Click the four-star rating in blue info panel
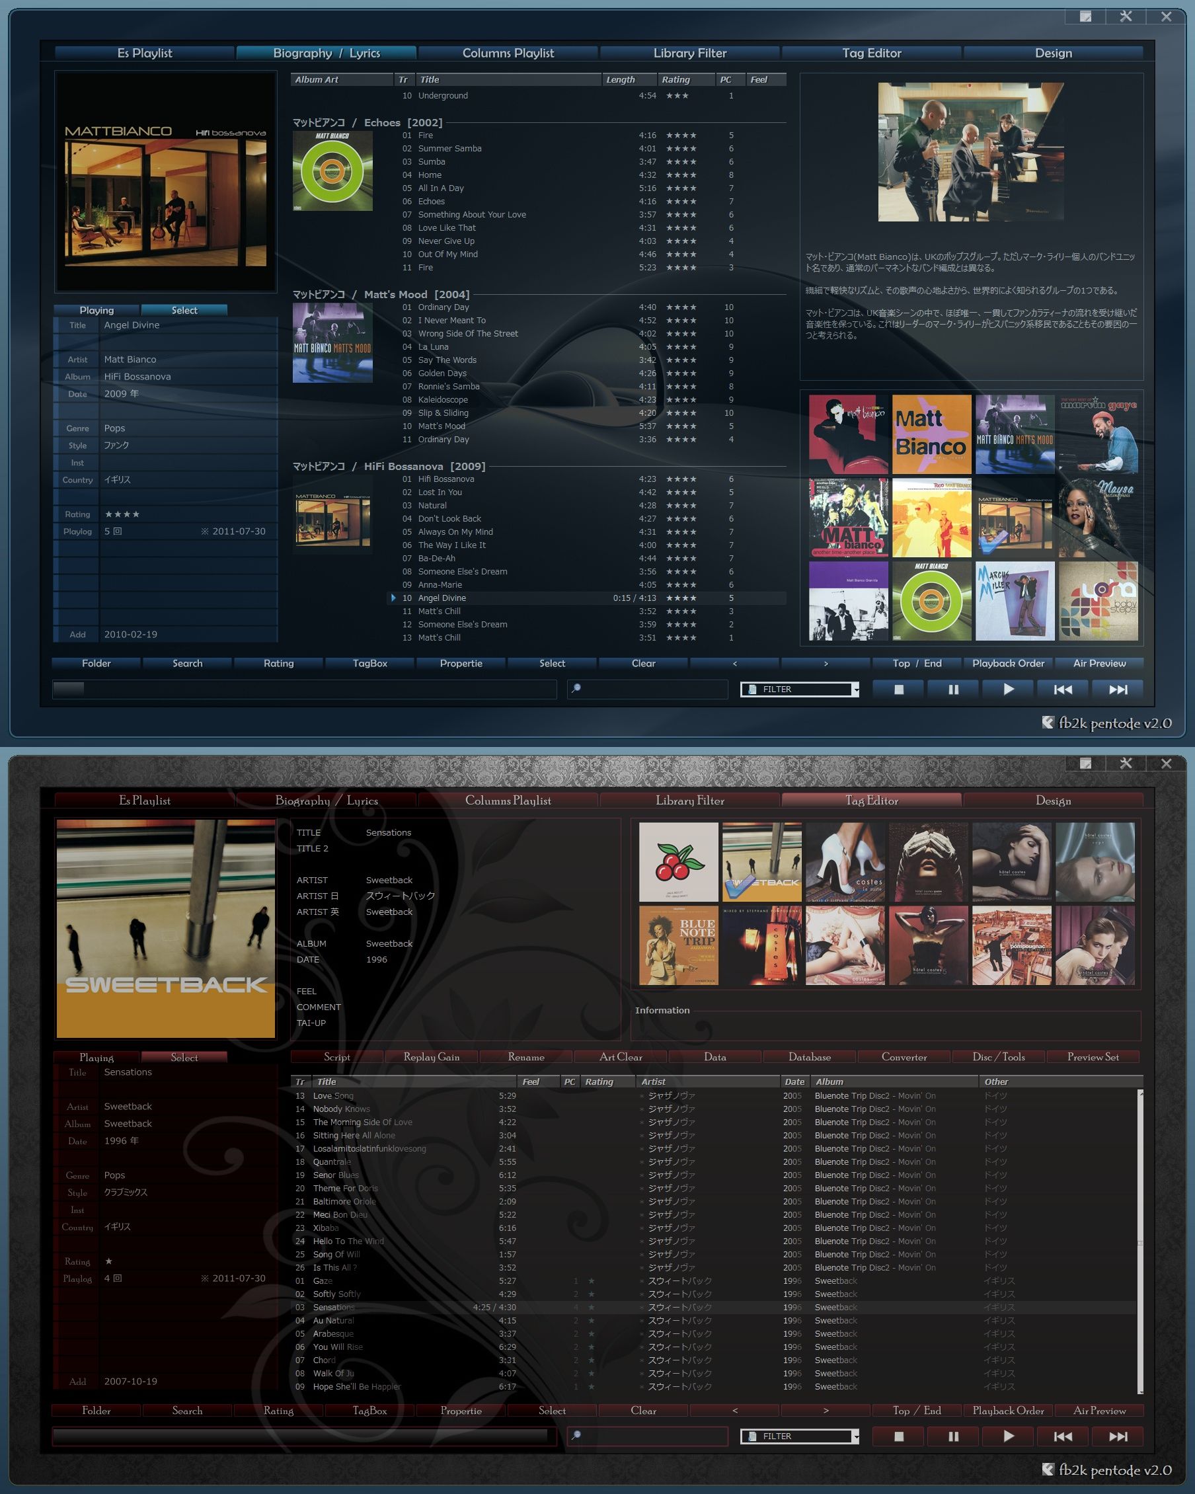Image resolution: width=1195 pixels, height=1494 pixels. tap(122, 514)
